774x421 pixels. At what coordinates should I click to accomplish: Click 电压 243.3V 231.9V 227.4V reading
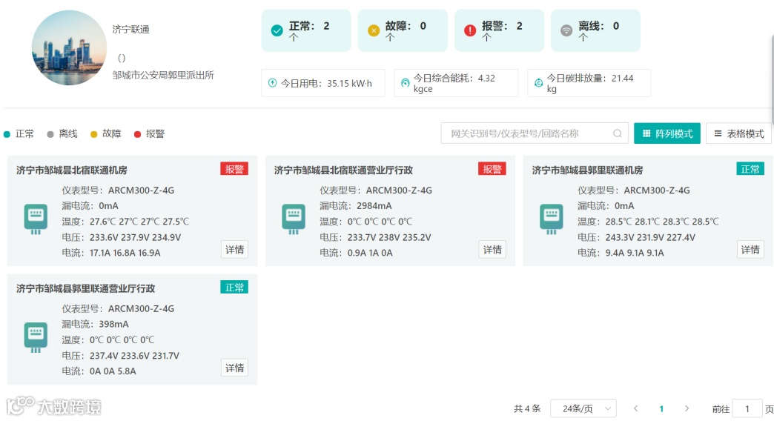[637, 237]
